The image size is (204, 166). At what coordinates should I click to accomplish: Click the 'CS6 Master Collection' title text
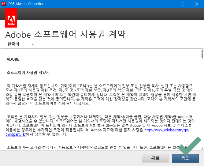(x=26, y=4)
